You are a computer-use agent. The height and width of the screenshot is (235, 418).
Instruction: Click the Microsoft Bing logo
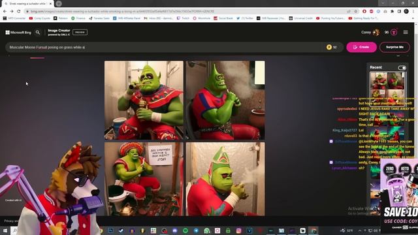point(18,33)
